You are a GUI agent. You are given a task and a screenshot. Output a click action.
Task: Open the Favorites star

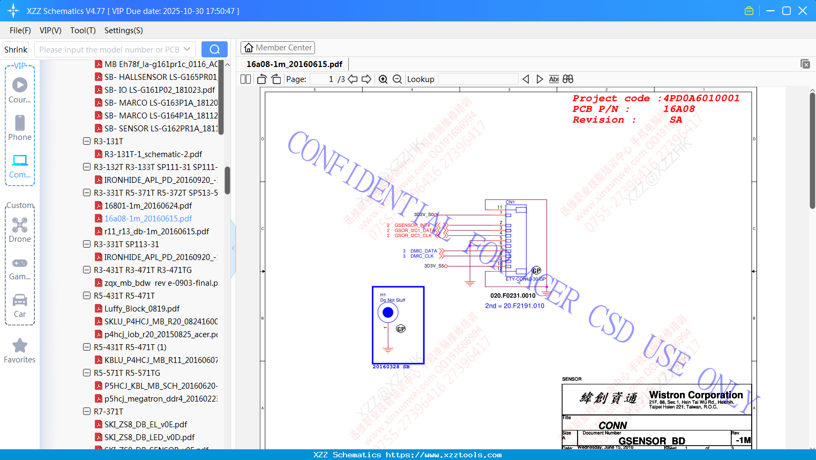(x=20, y=351)
